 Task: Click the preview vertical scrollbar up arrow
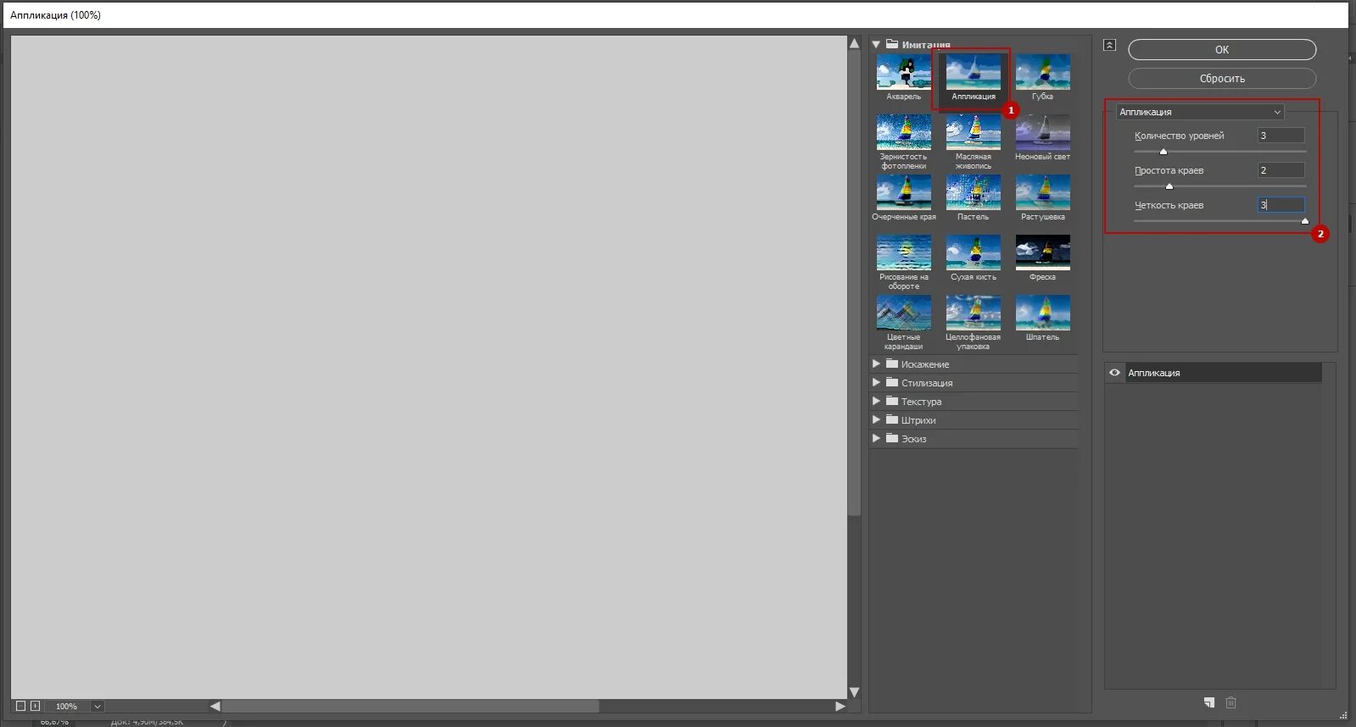point(854,43)
